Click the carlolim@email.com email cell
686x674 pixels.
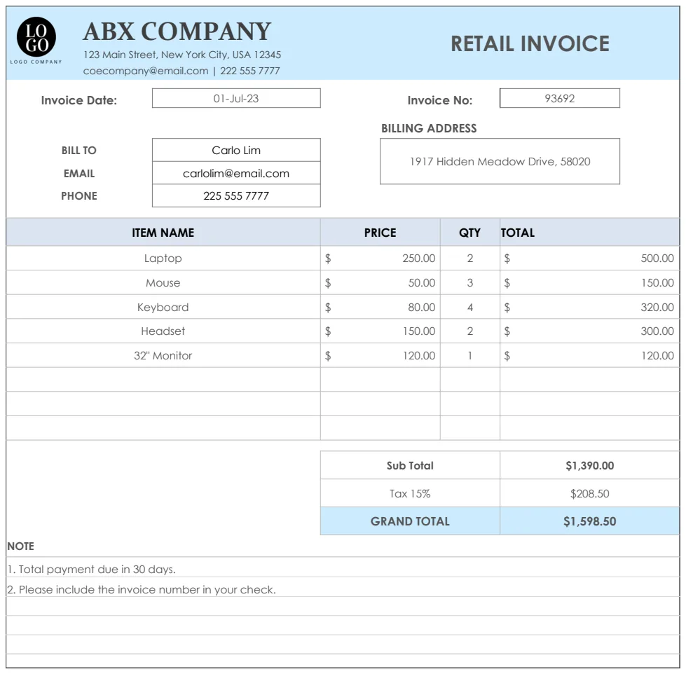pos(236,173)
